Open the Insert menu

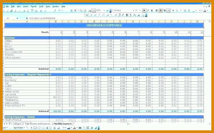pos(26,6)
